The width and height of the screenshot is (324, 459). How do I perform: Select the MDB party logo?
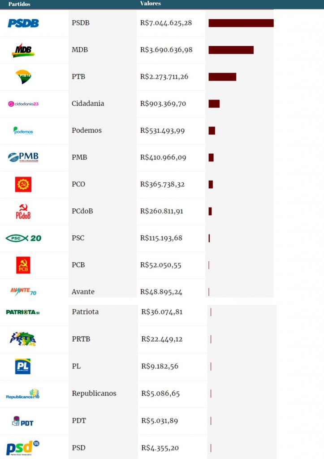23,50
